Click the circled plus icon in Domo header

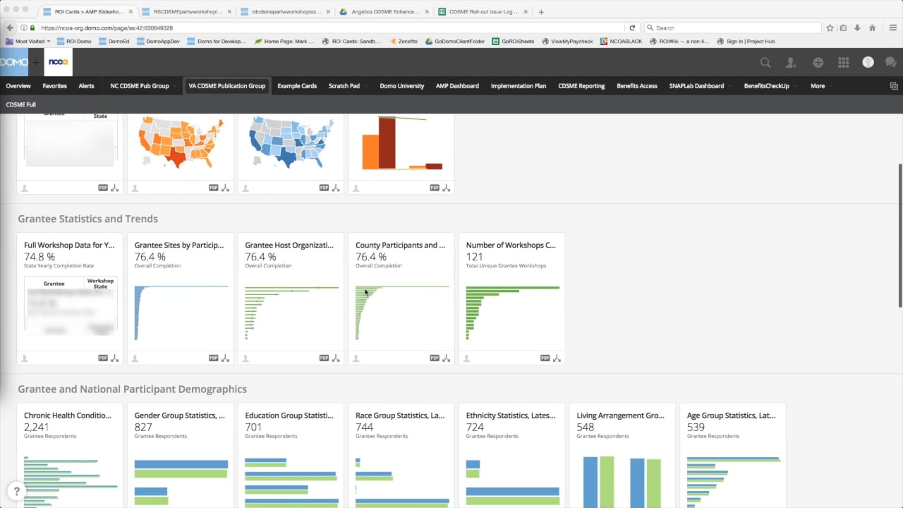pos(818,63)
